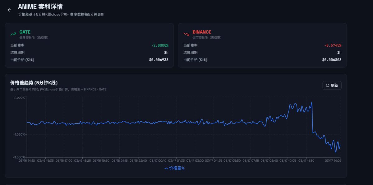Click the BINANCE exchange name
The image size is (373, 185).
[202, 32]
